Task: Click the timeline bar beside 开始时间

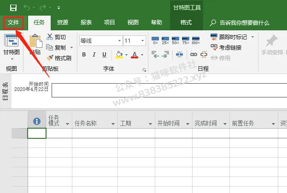Action: tap(170, 90)
